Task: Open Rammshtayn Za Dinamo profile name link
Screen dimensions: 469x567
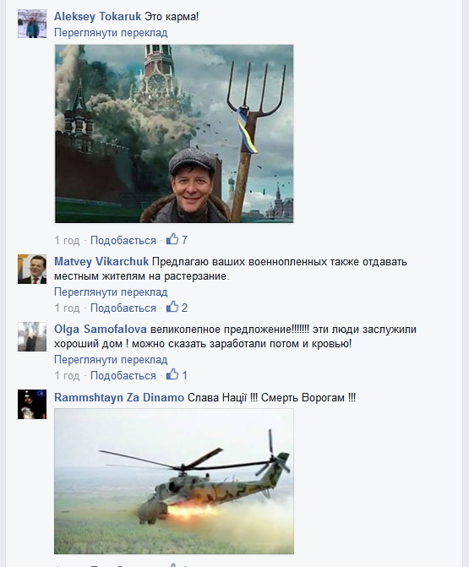Action: (119, 397)
